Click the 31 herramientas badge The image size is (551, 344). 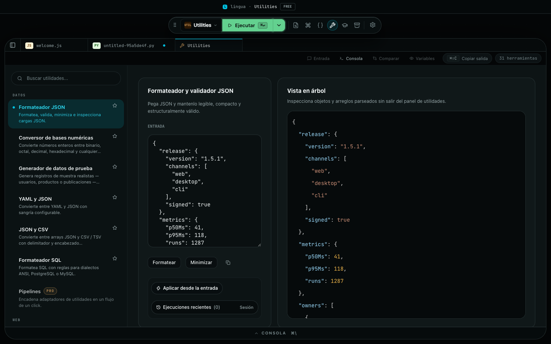[518, 58]
